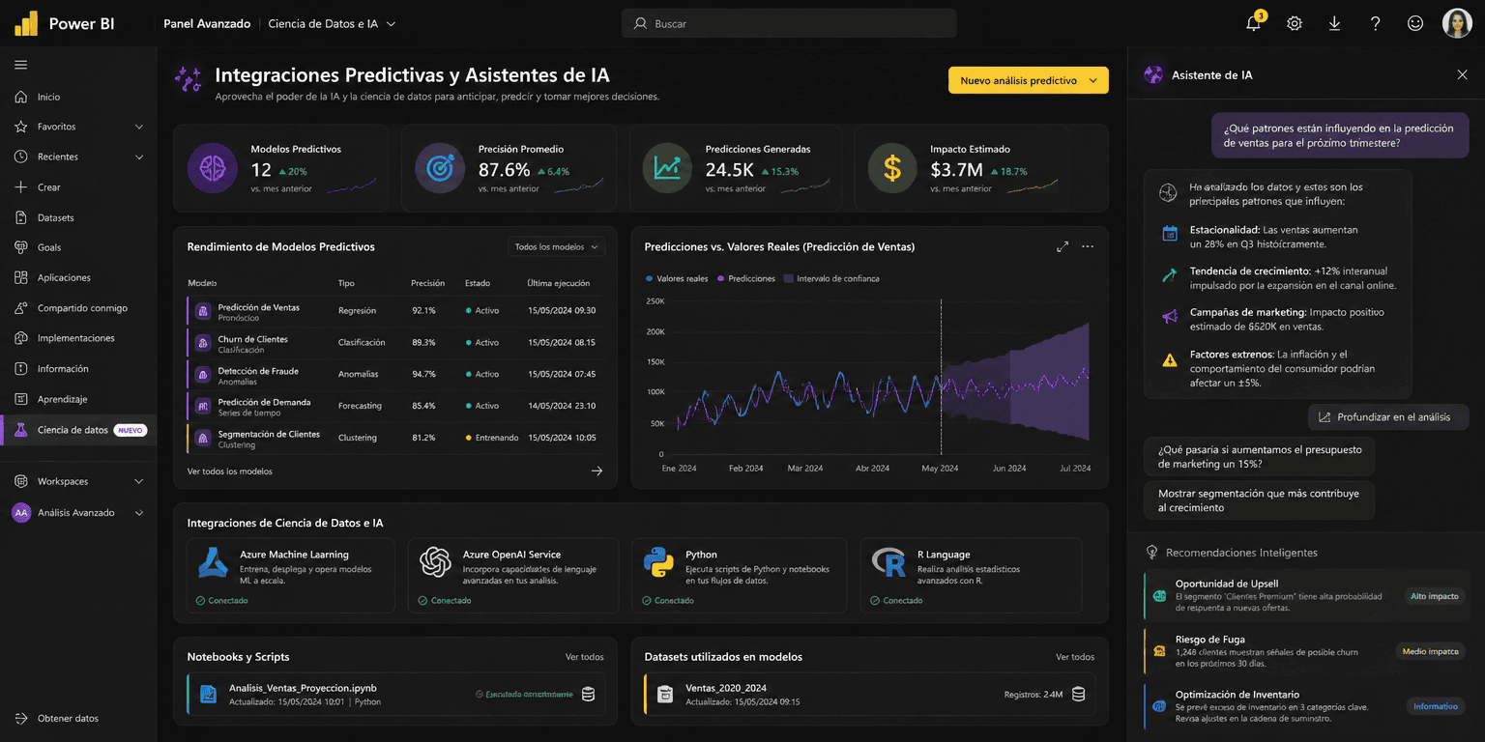Select the Segmentación de Clientes model row
The height and width of the screenshot is (742, 1485).
[395, 438]
